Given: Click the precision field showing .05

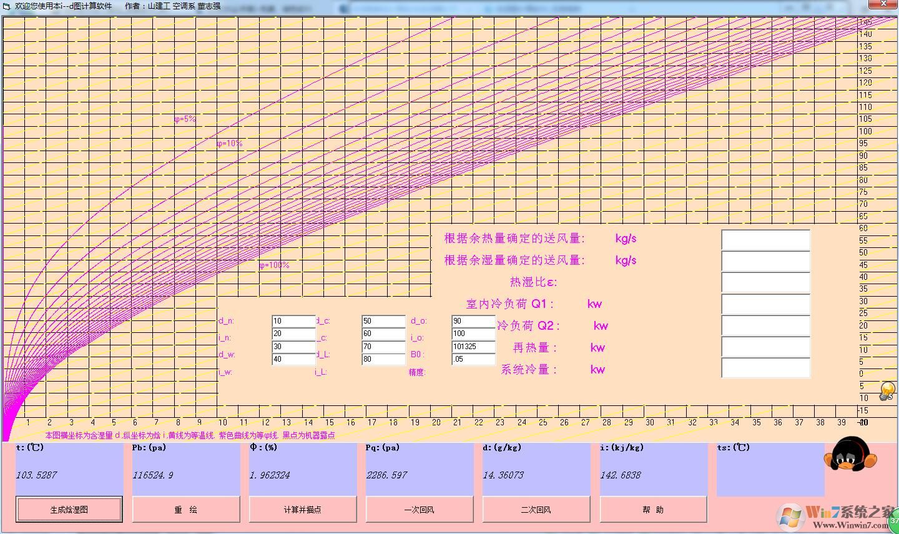Looking at the screenshot, I should (473, 359).
